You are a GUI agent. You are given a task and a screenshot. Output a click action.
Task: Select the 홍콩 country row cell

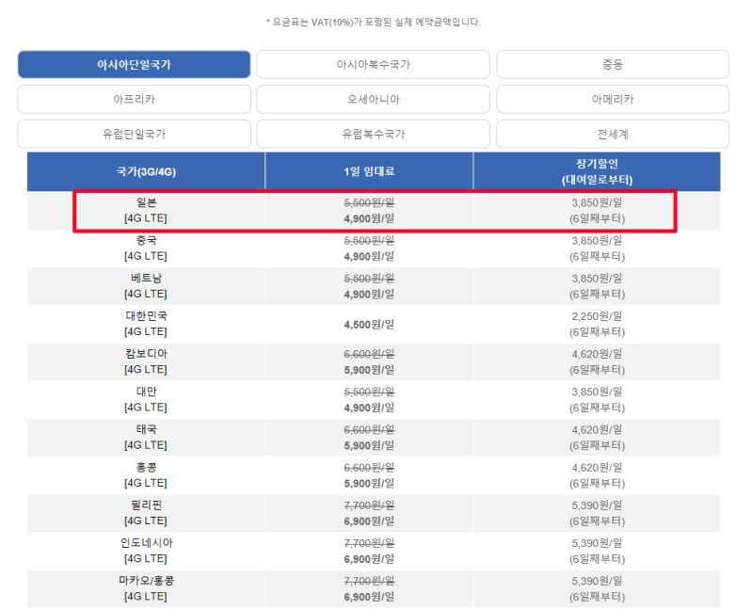coord(146,475)
